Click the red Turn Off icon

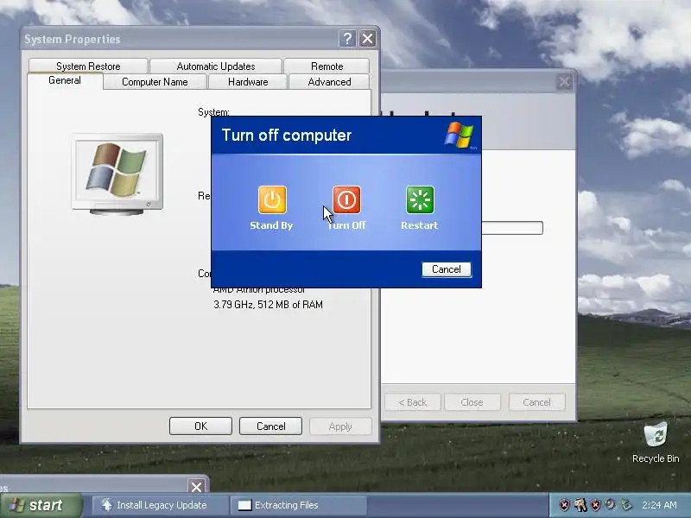[x=346, y=199]
